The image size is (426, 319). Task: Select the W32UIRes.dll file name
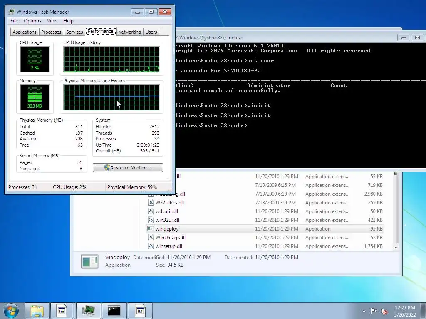[170, 202]
